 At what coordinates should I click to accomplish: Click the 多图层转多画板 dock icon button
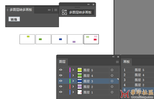pyautogui.click(x=77, y=12)
